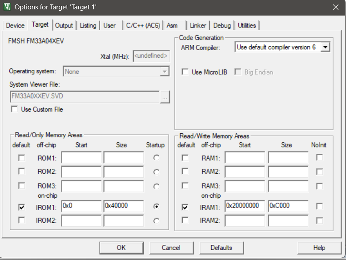Close the Options for Target dialog
Viewport: 346px width, 260px height.
[x=335, y=7]
